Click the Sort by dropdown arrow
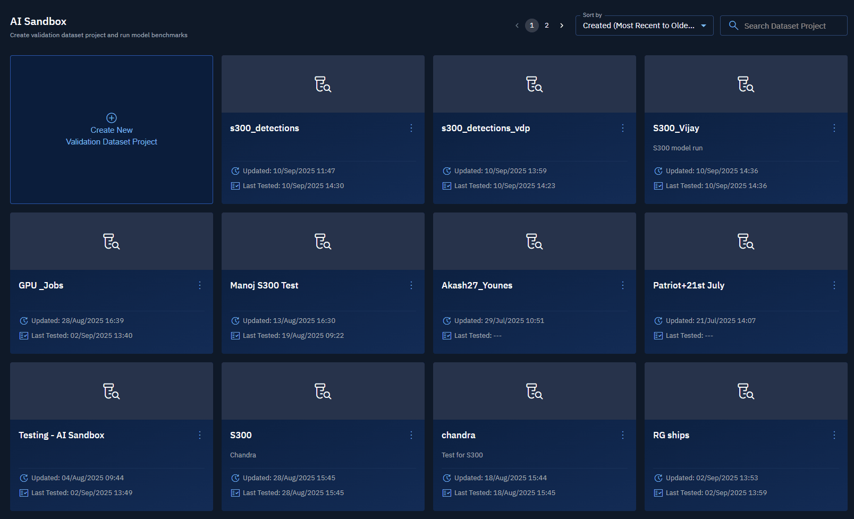The height and width of the screenshot is (519, 854). 704,25
